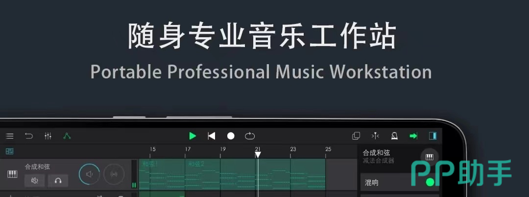Toggle the metronome
Screen dimensions: 529x197
tap(394, 136)
